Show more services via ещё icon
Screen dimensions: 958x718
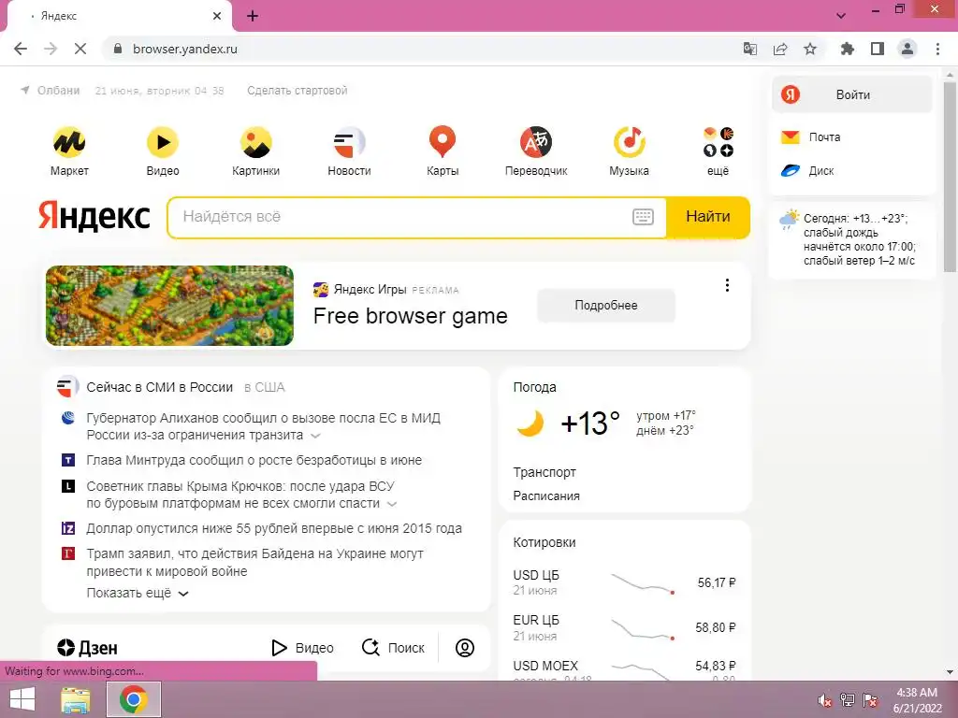pyautogui.click(x=718, y=142)
